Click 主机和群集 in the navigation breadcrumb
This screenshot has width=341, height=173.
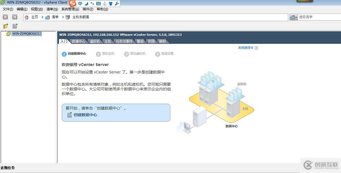(x=81, y=17)
